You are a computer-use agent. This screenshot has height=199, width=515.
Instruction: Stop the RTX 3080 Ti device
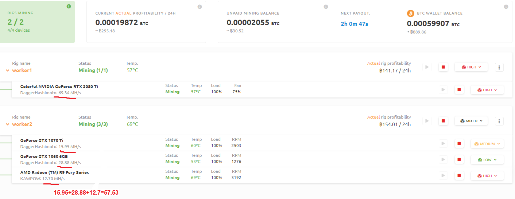click(459, 90)
